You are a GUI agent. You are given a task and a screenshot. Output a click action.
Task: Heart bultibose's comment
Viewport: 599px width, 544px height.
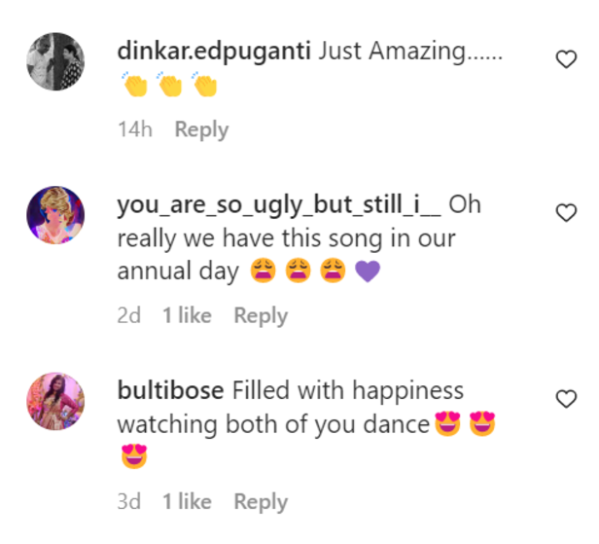(x=565, y=398)
